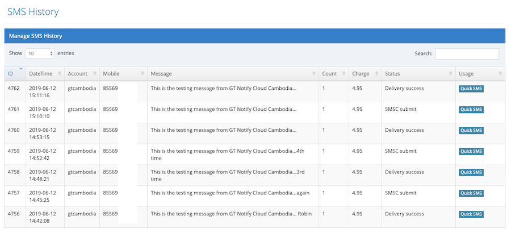Sort messages by Message column arrows
The height and width of the screenshot is (229, 511).
pos(314,74)
